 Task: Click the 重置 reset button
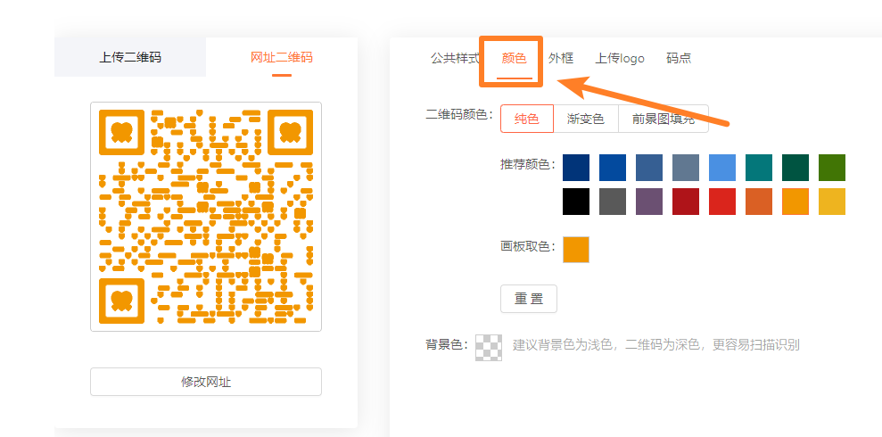(x=529, y=299)
